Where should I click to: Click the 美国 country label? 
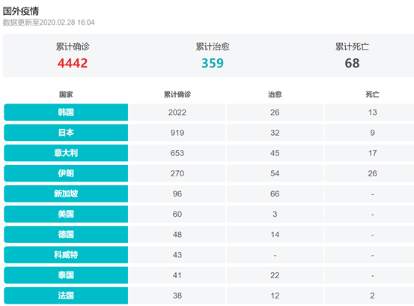(x=66, y=214)
